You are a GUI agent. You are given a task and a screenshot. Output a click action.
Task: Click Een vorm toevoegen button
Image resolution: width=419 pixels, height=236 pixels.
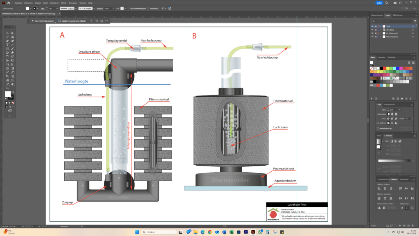(43, 21)
